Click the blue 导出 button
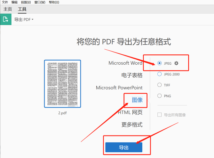Viewport: 214px width, 158px height. pyautogui.click(x=124, y=147)
